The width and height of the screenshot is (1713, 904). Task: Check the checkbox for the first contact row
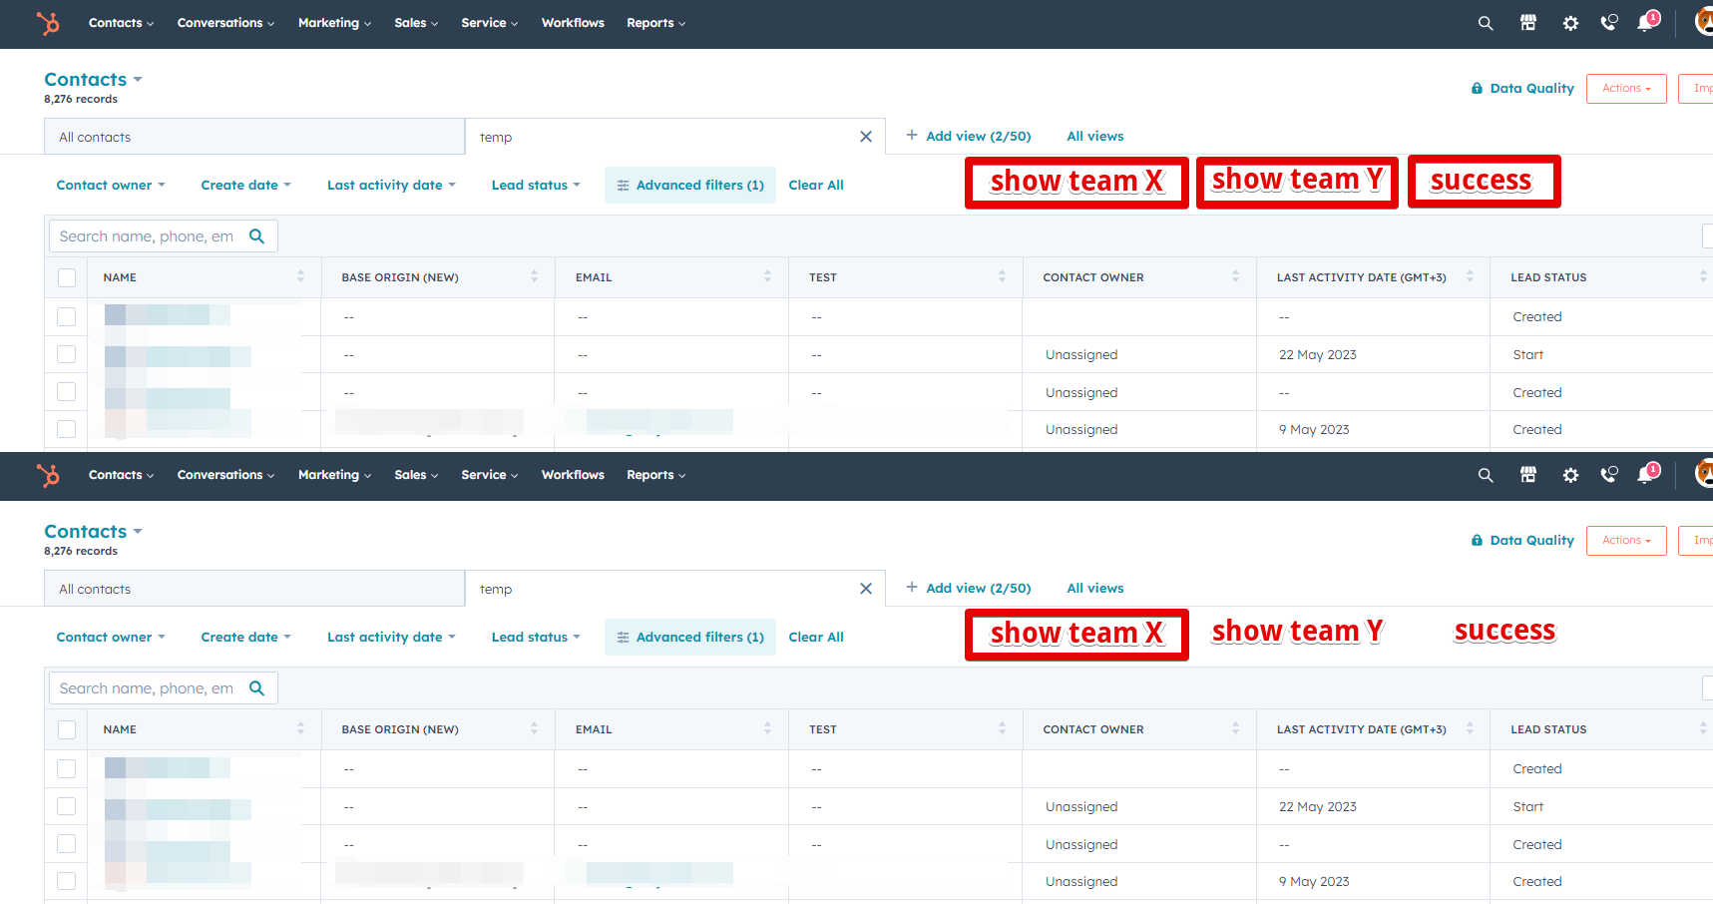pos(66,316)
